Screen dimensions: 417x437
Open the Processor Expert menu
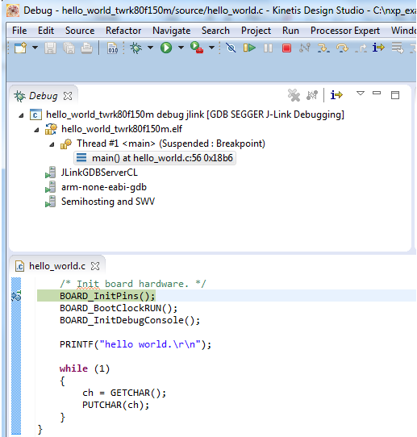tap(345, 31)
